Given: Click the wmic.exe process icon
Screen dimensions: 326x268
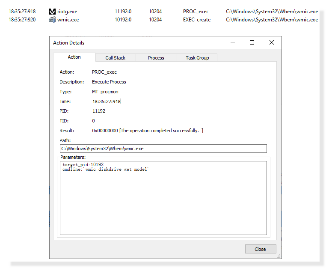Looking at the screenshot, I should (x=52, y=20).
